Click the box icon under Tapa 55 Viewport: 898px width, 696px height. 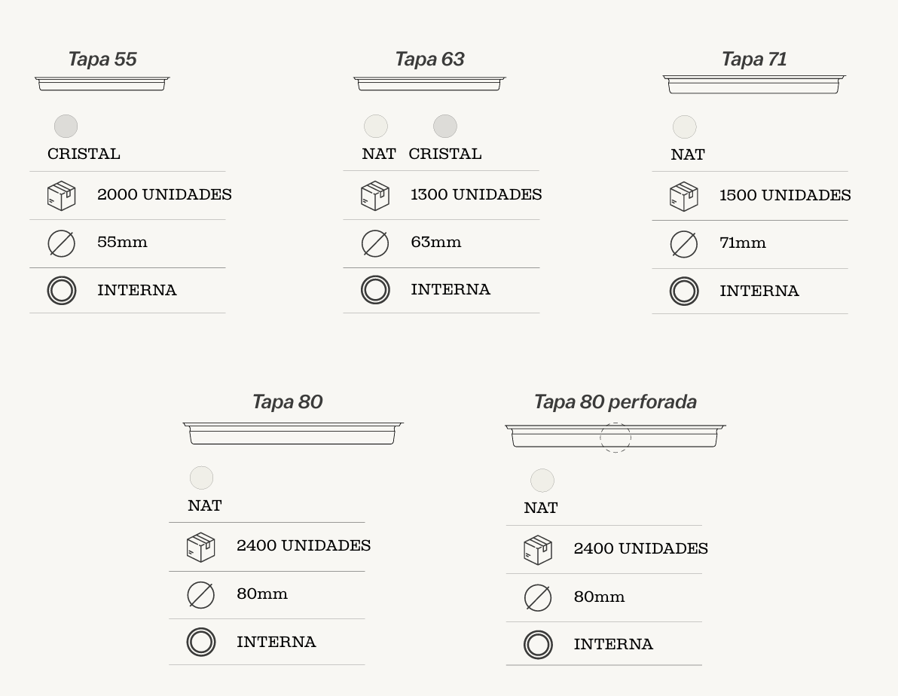click(x=62, y=196)
